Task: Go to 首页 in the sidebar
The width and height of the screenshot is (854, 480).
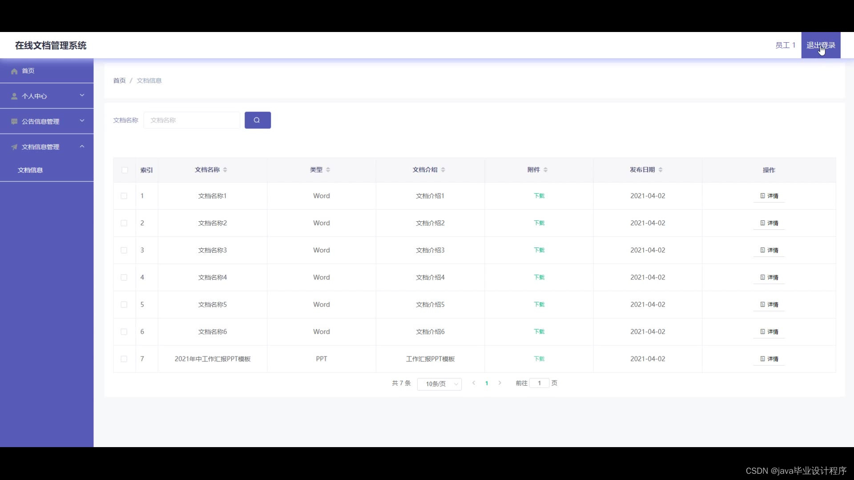Action: pos(28,71)
